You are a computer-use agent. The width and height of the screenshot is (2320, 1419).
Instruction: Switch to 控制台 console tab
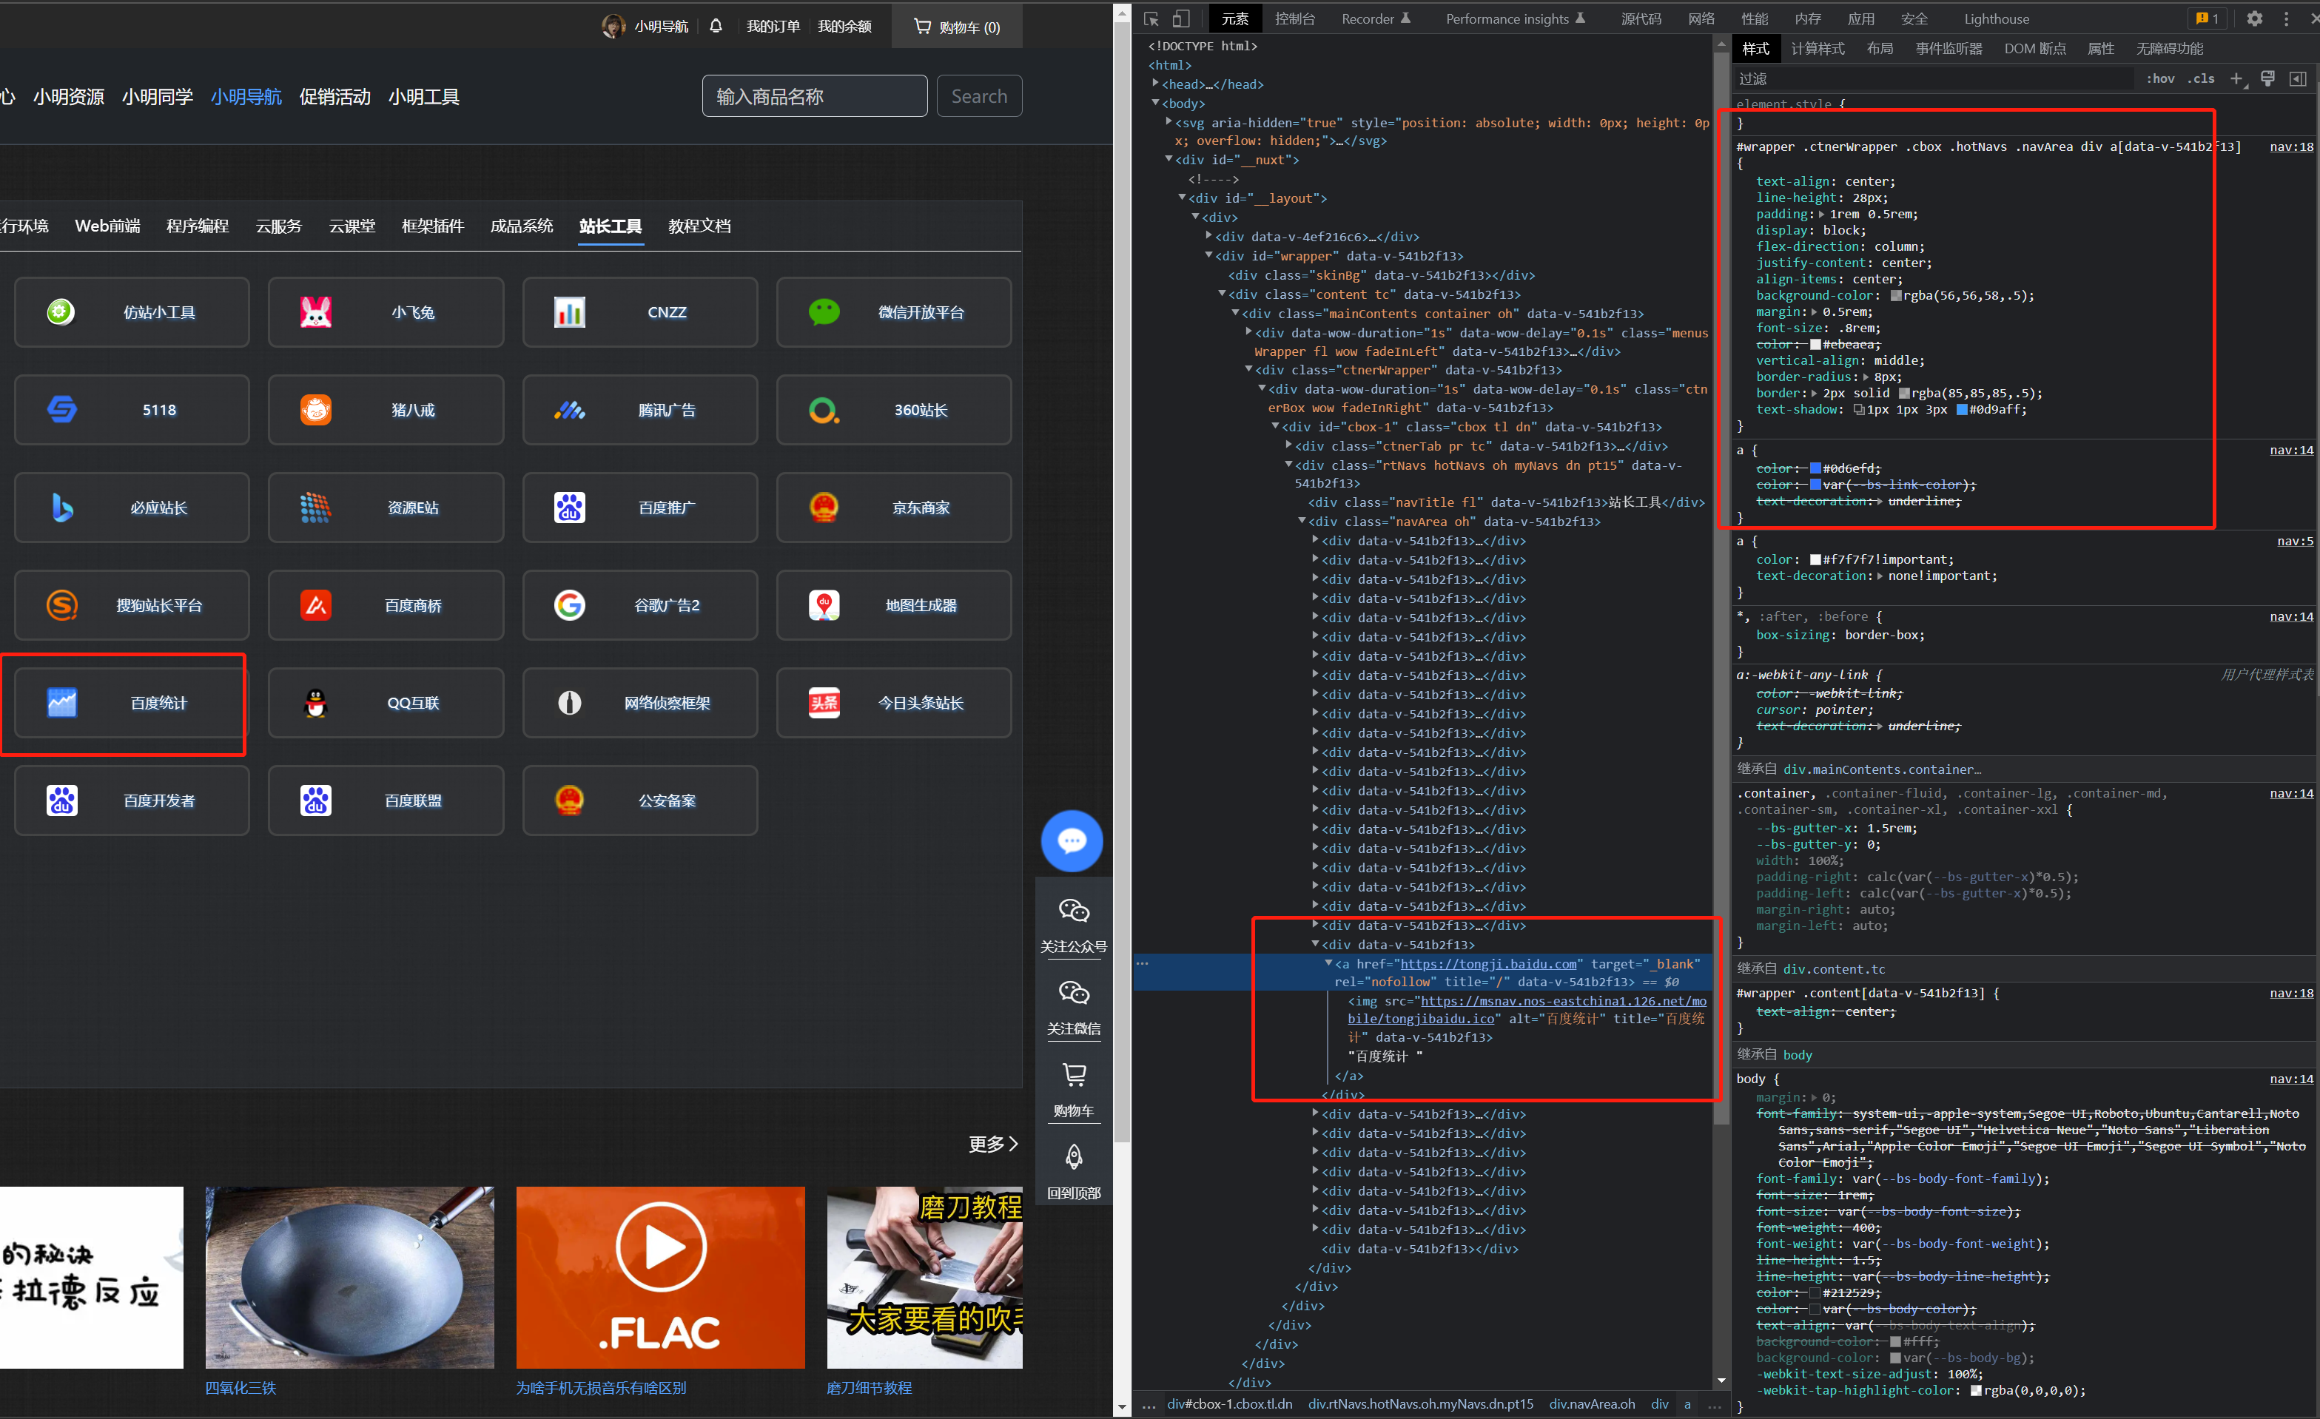(x=1294, y=18)
